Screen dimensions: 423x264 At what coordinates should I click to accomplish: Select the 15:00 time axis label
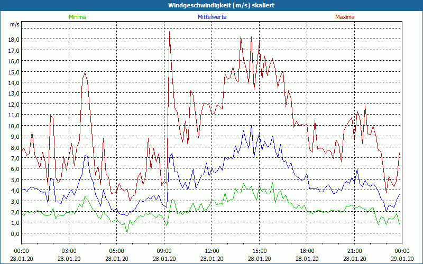click(259, 251)
